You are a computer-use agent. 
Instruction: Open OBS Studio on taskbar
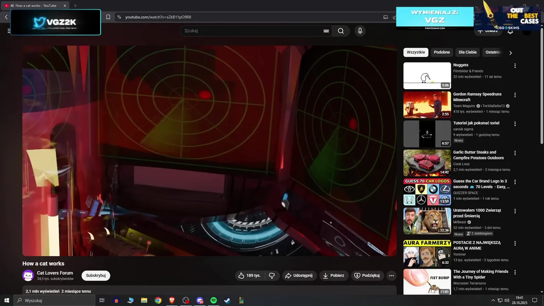click(186, 300)
